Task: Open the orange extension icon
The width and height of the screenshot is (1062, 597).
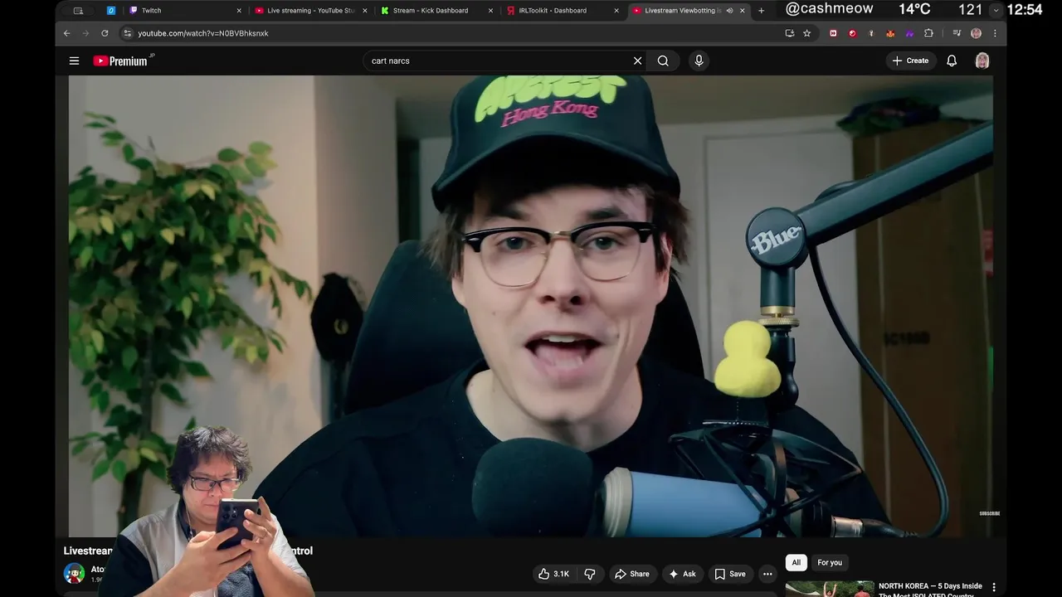Action: (890, 33)
